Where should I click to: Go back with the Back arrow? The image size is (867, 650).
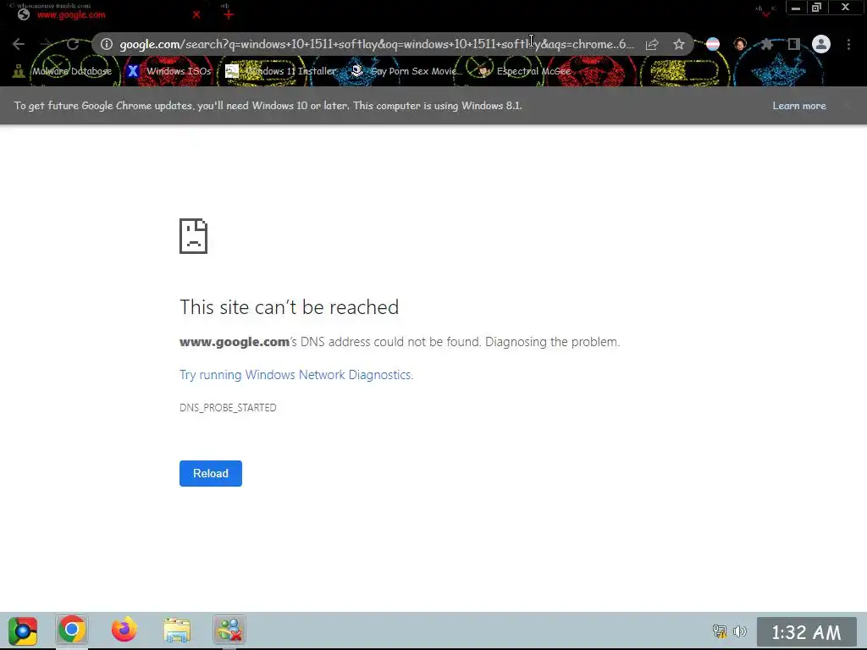(19, 44)
